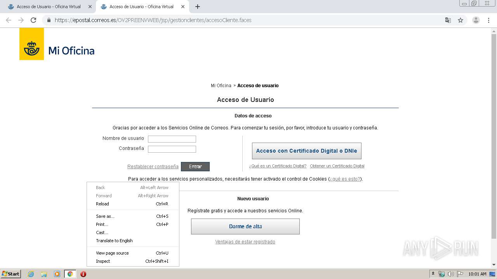Click Acceso con Certificado Digital o DNIe
Image resolution: width=497 pixels, height=279 pixels.
coord(307,151)
